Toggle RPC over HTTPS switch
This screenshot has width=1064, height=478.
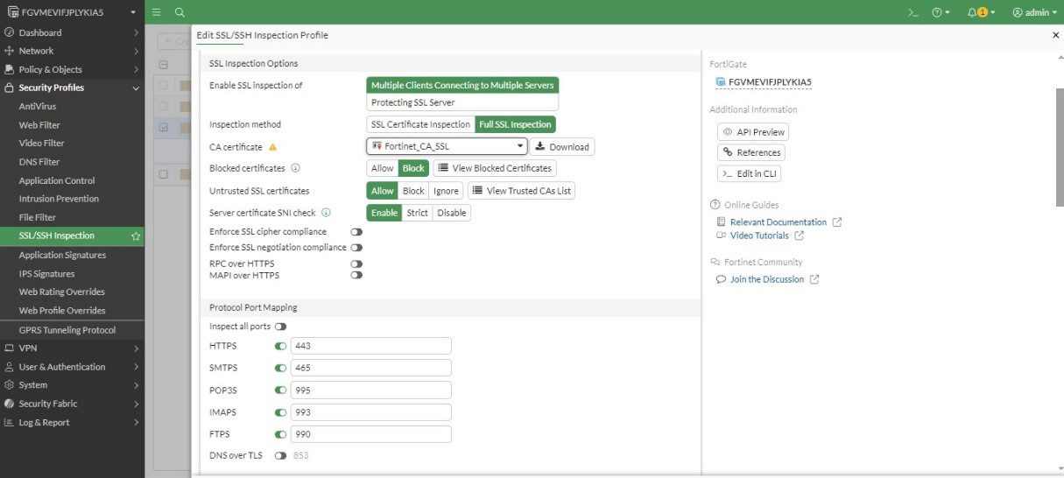pos(356,264)
